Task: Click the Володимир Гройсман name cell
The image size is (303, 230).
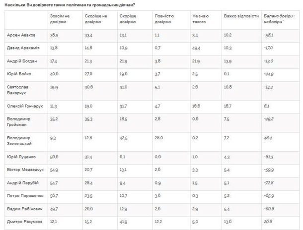Action: [18, 121]
